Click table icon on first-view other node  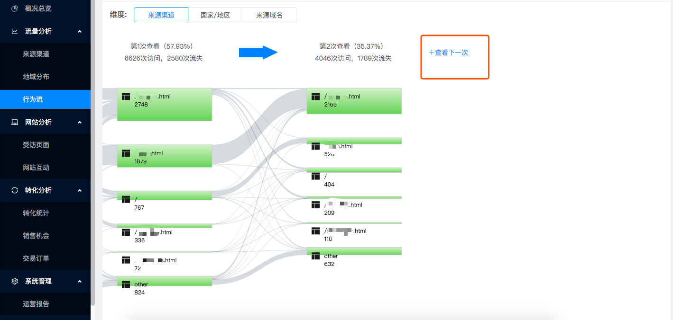[126, 284]
